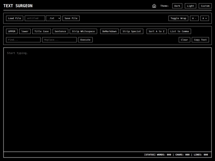
Task: Toggle word wrap in the editor
Action: coord(178,18)
